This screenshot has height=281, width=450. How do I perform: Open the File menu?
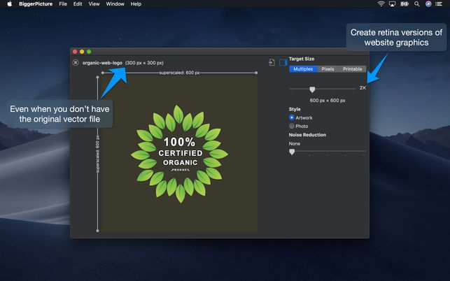pyautogui.click(x=63, y=4)
